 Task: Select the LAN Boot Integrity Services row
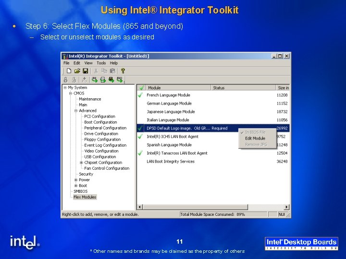[x=213, y=162]
